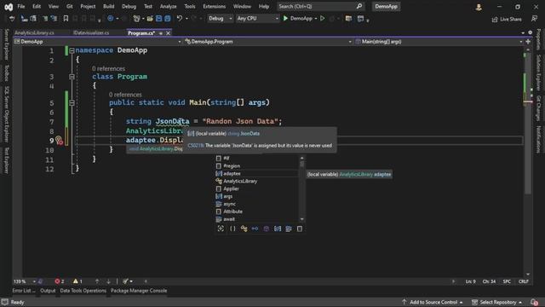Select 'args' in the IntelliSense list
This screenshot has height=307, width=545.
pyautogui.click(x=257, y=196)
